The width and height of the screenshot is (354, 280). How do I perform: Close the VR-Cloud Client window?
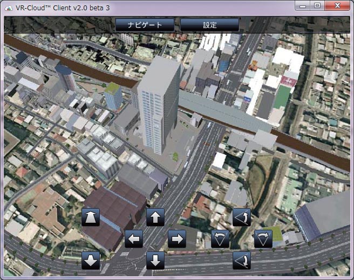(x=337, y=5)
